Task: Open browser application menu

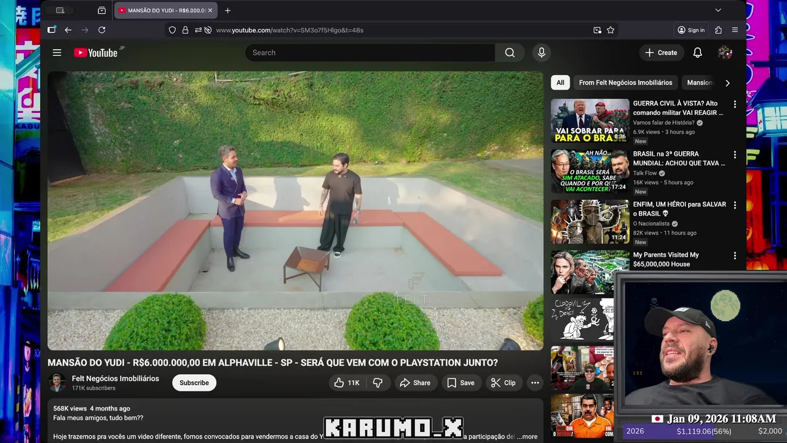Action: click(x=735, y=30)
